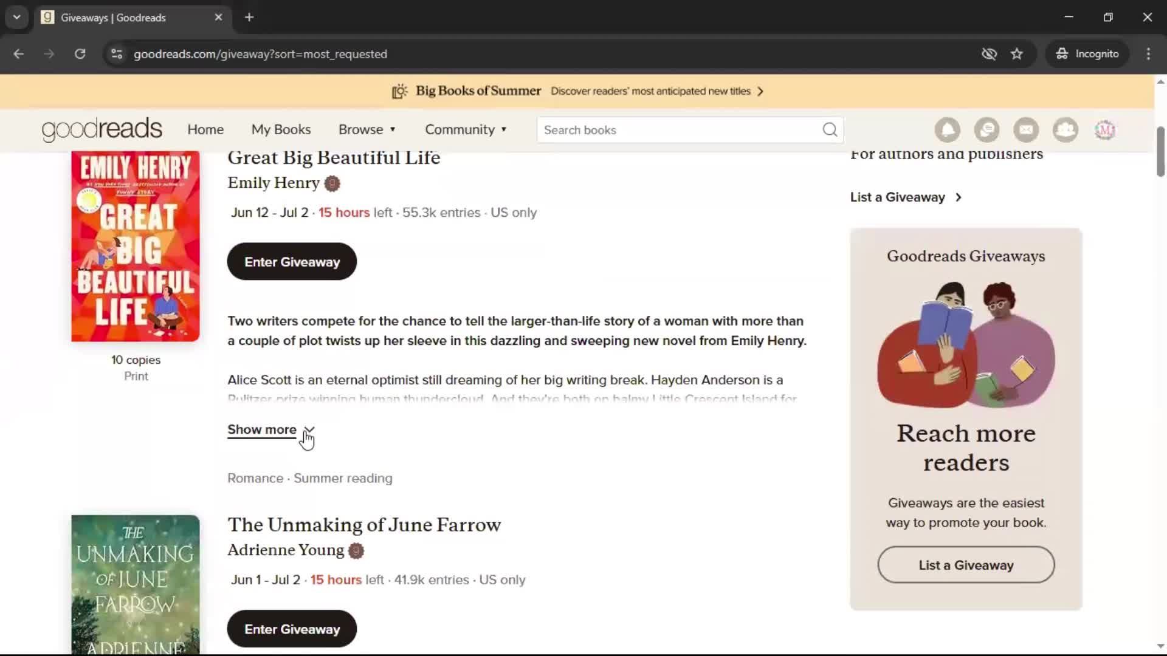Click the search magnifier icon
The height and width of the screenshot is (656, 1167).
click(x=830, y=130)
